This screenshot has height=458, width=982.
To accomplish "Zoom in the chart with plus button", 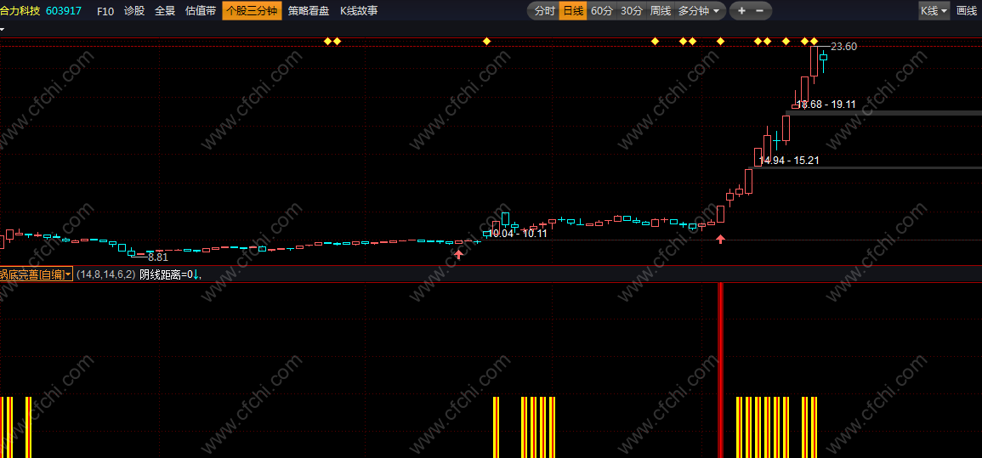I will click(741, 11).
